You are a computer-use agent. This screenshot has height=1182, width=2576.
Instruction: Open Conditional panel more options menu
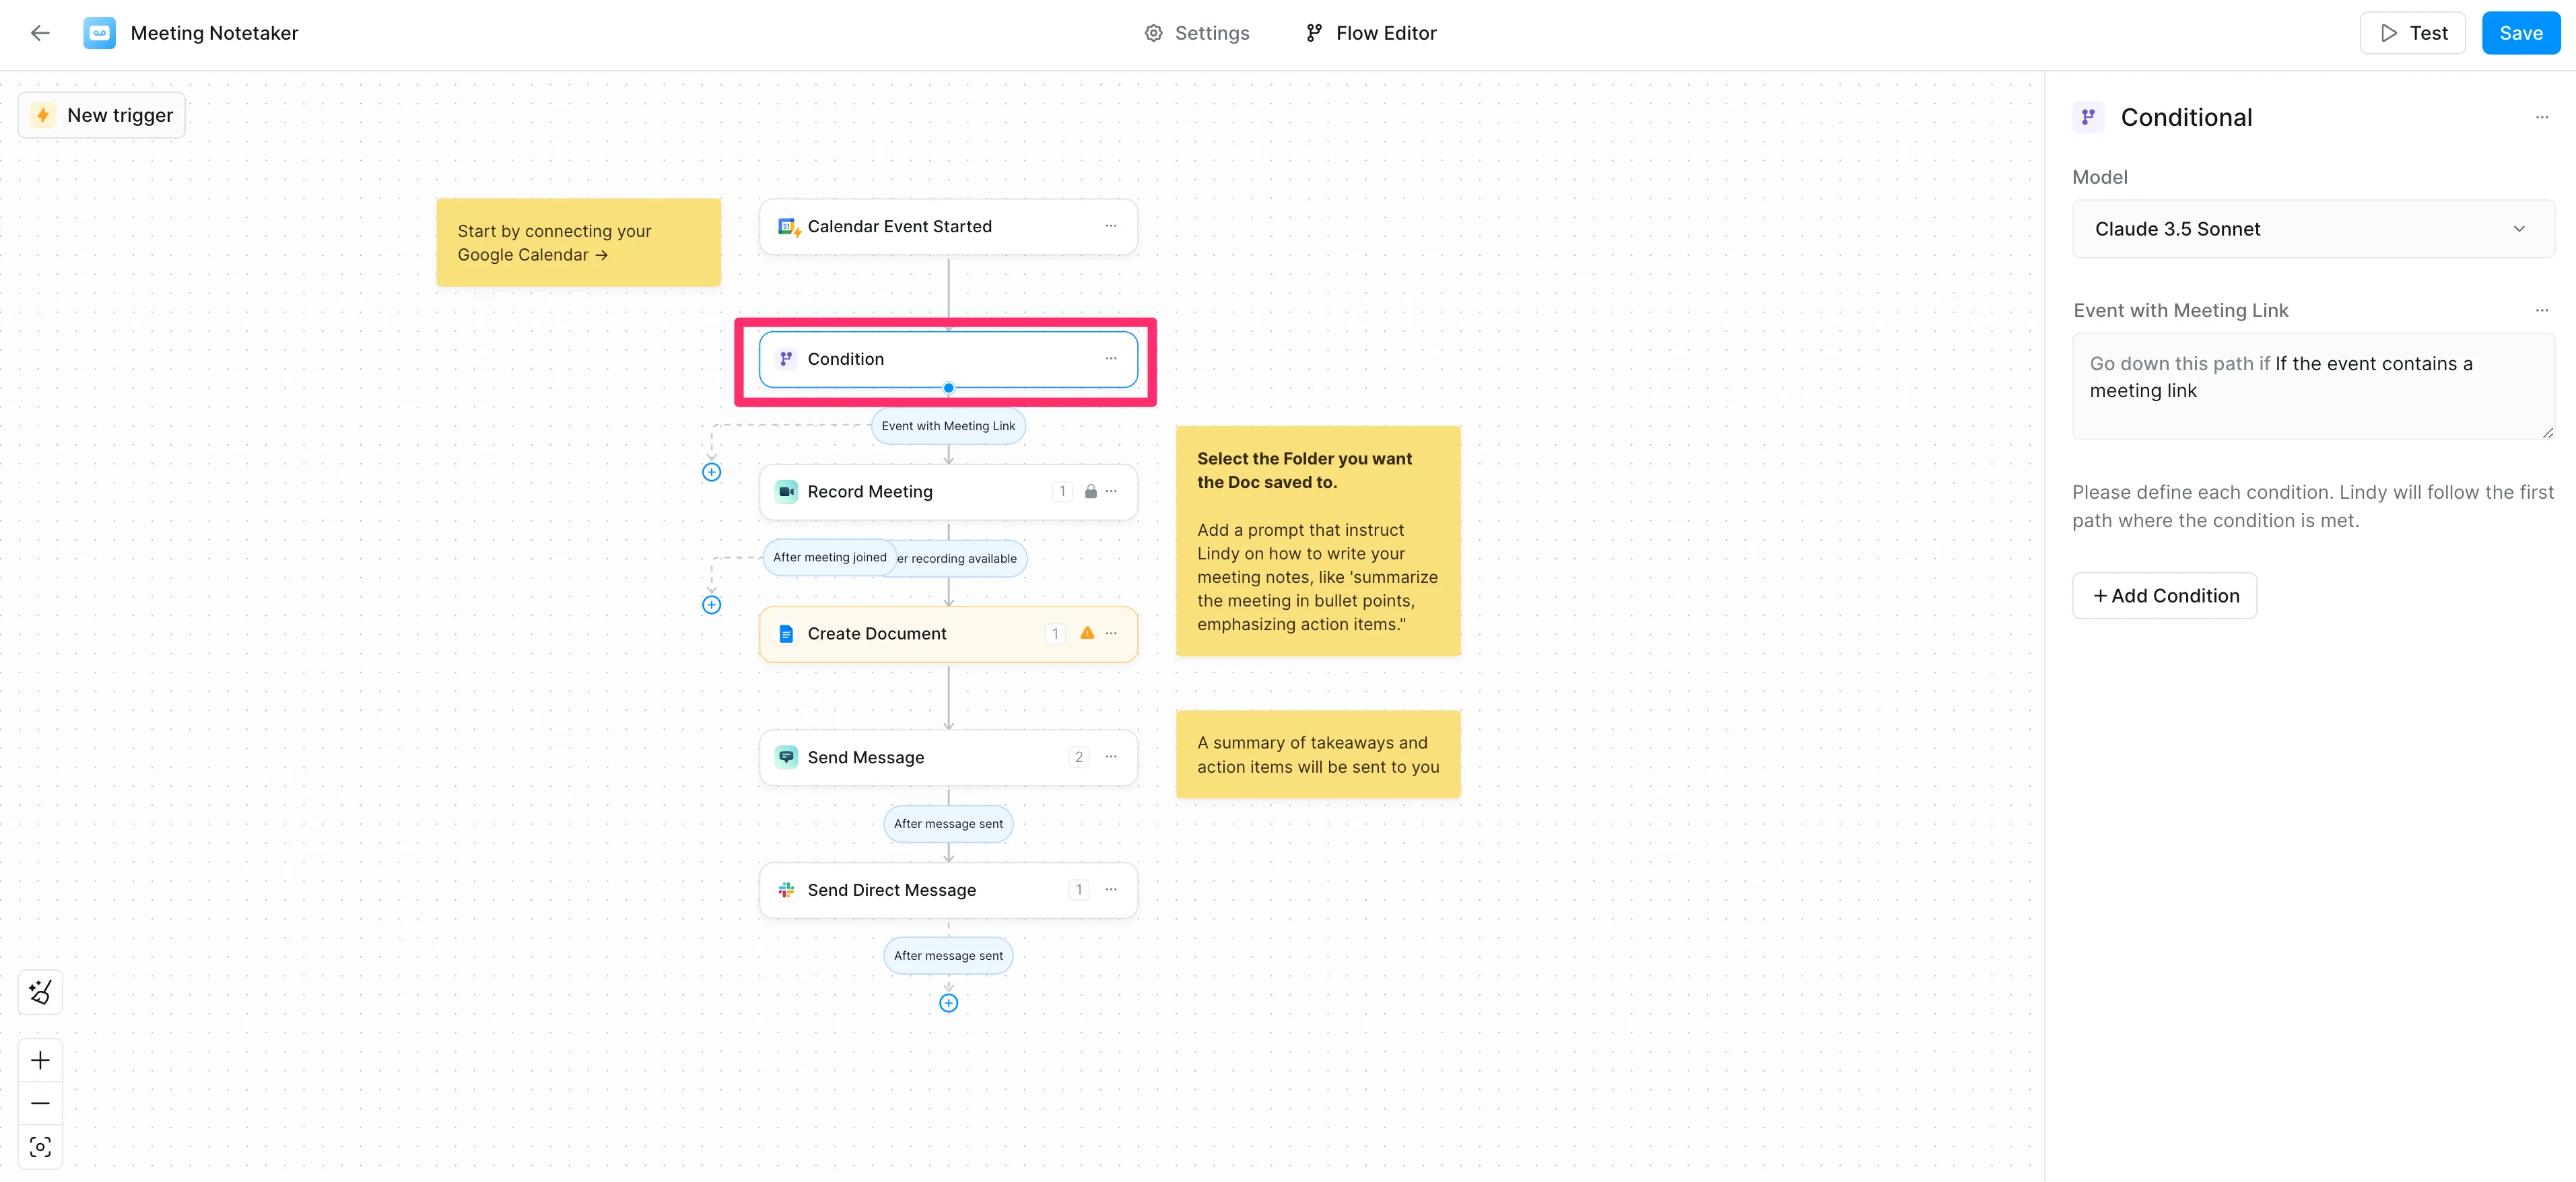point(2541,117)
